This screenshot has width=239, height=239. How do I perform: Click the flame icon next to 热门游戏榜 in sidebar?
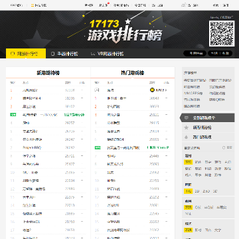(187, 137)
